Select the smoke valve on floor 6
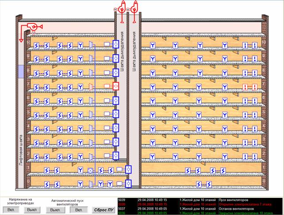The image size is (284, 215). pyautogui.click(x=116, y=100)
